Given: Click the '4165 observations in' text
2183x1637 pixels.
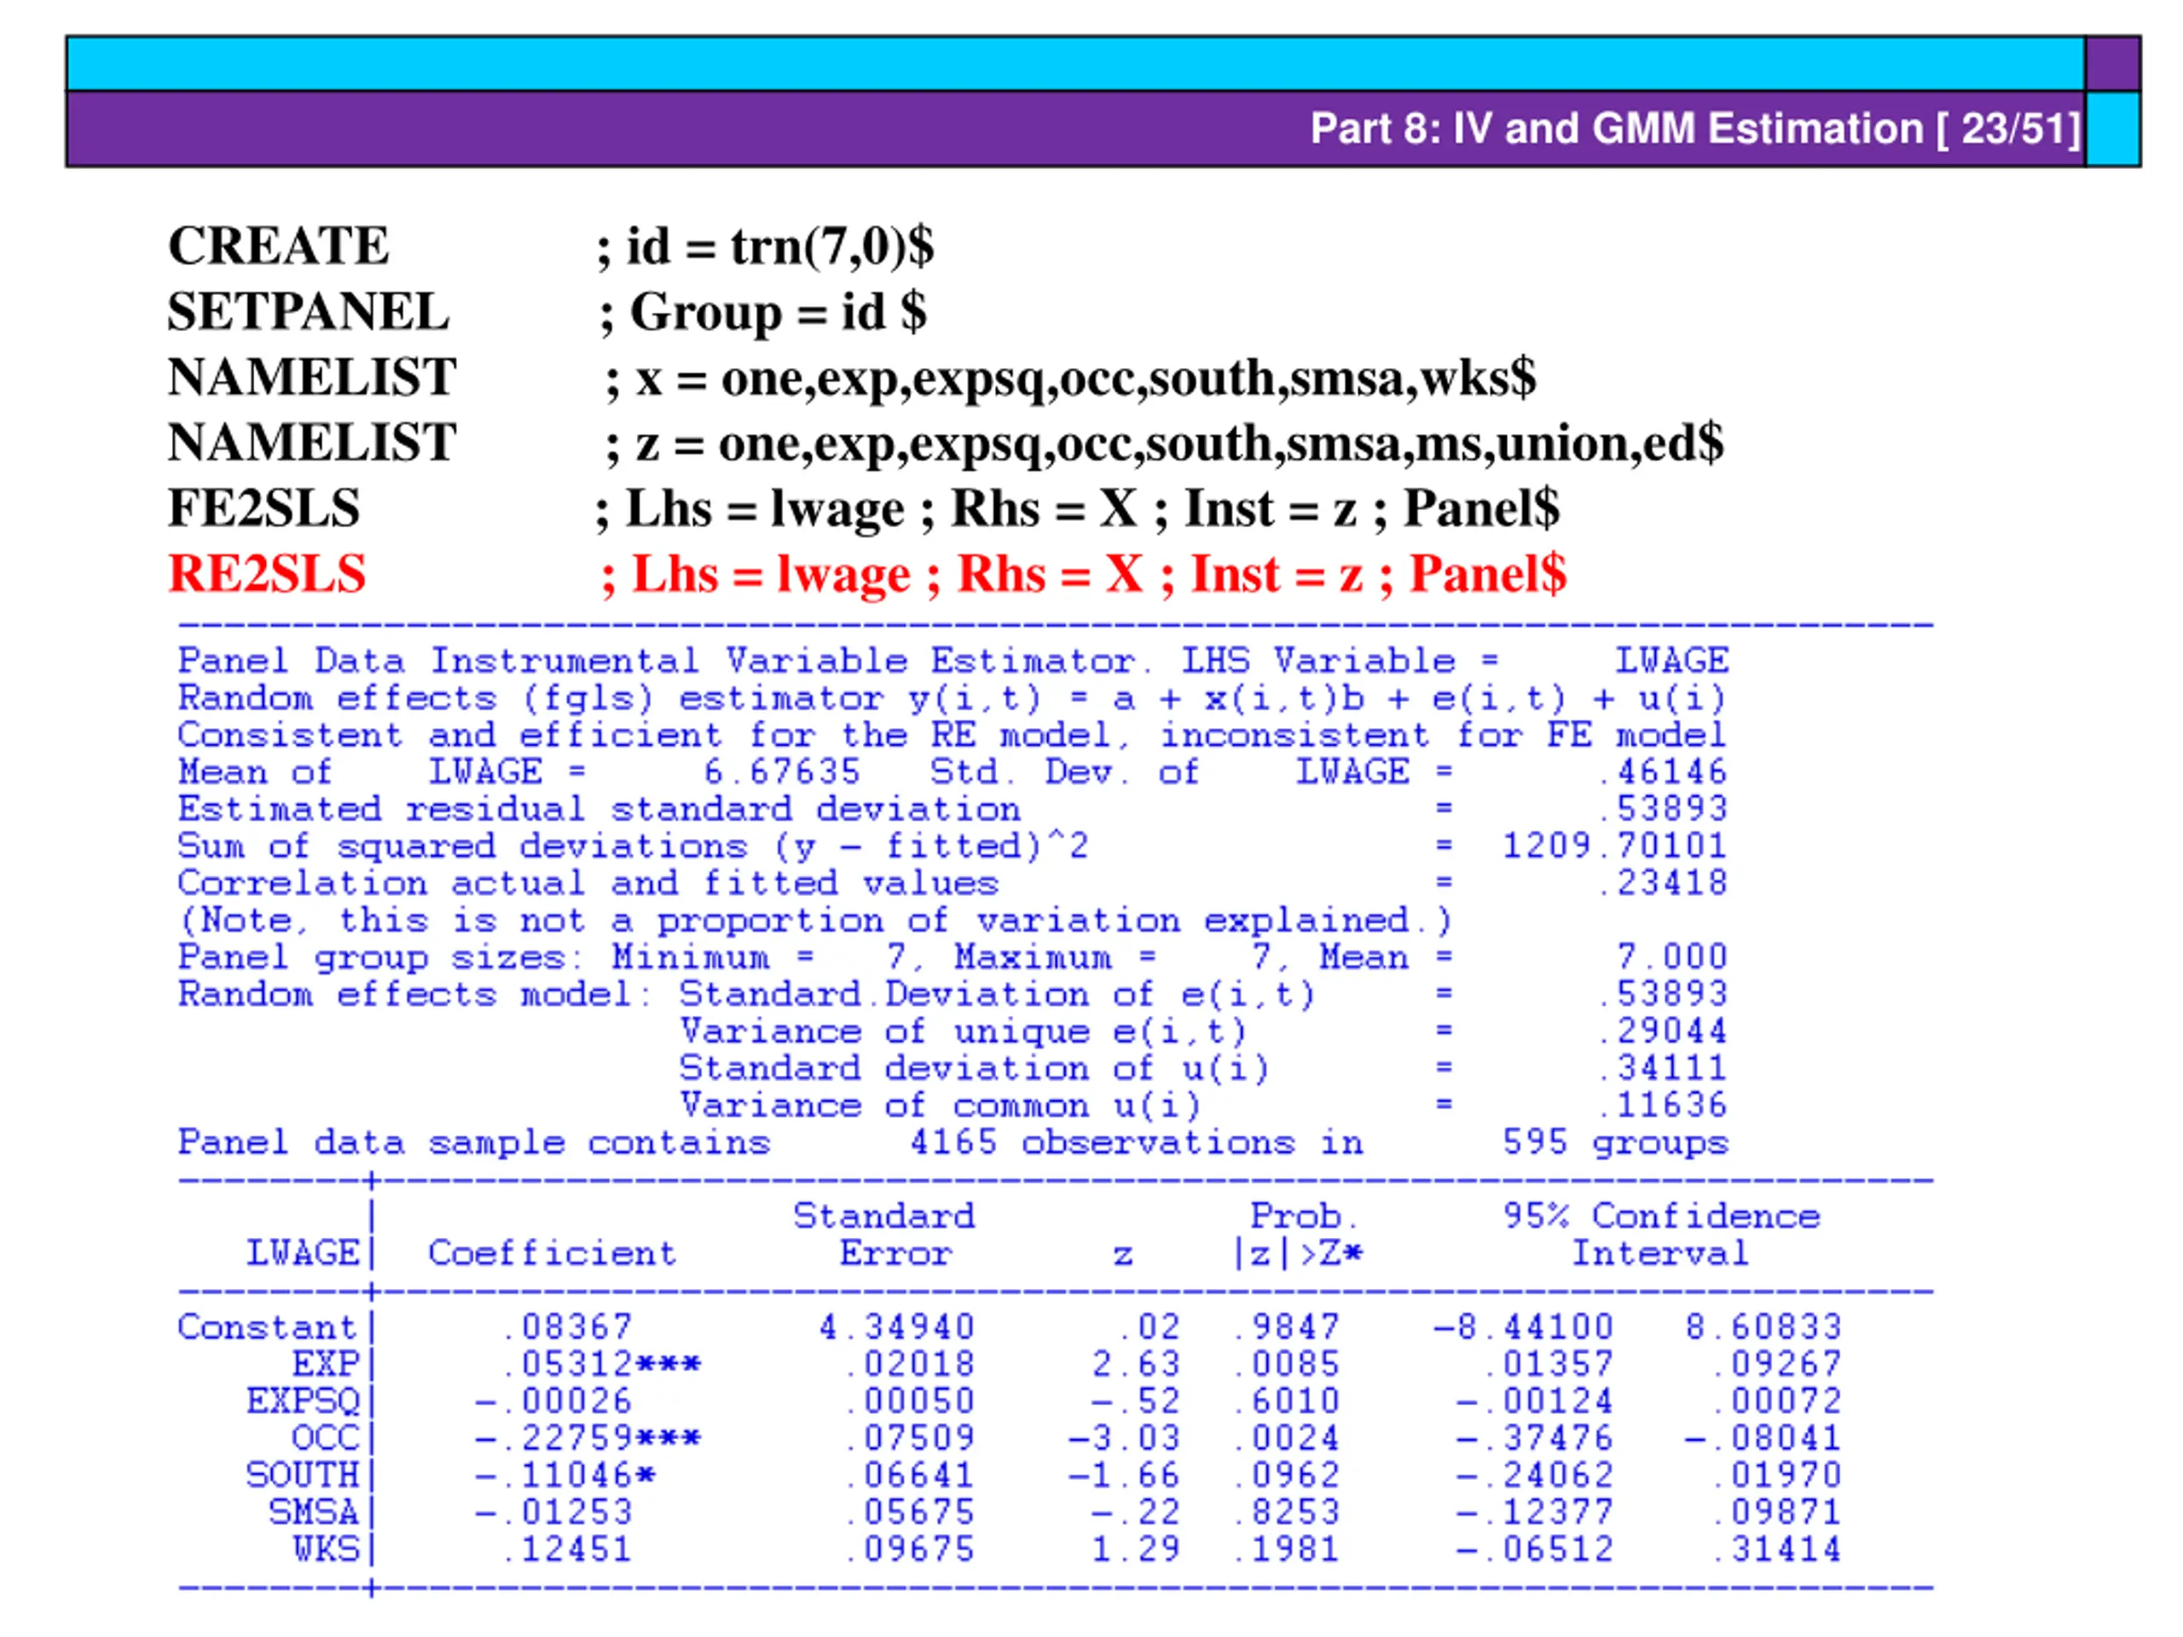Looking at the screenshot, I should 1136,1142.
